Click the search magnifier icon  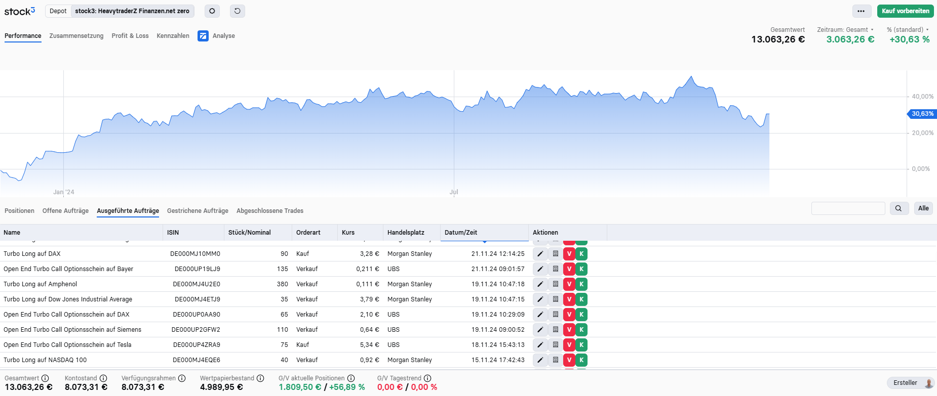click(x=899, y=208)
